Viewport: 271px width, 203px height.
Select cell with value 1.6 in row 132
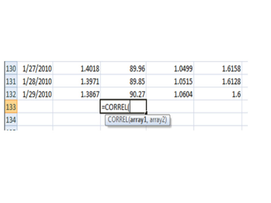pos(218,94)
